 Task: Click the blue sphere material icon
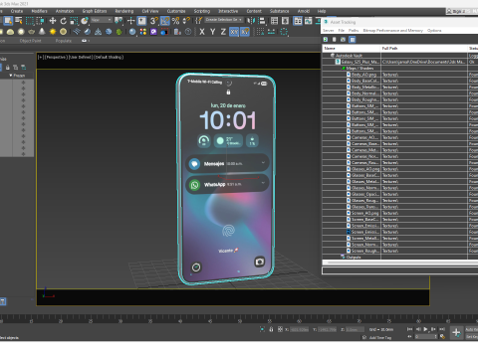pyautogui.click(x=132, y=32)
